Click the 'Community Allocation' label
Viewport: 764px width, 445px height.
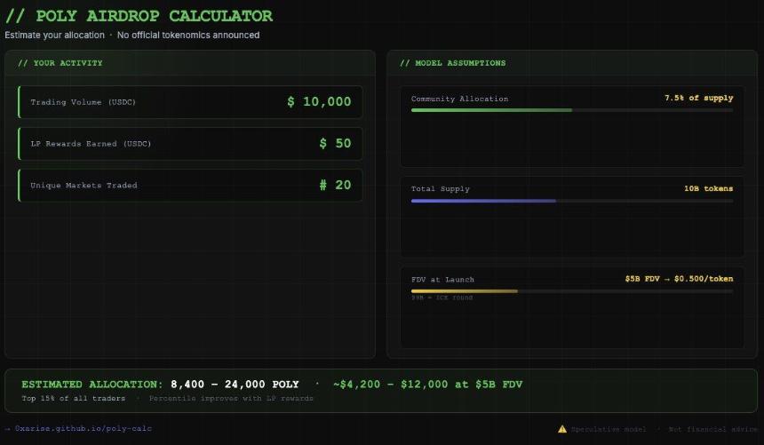coord(459,99)
